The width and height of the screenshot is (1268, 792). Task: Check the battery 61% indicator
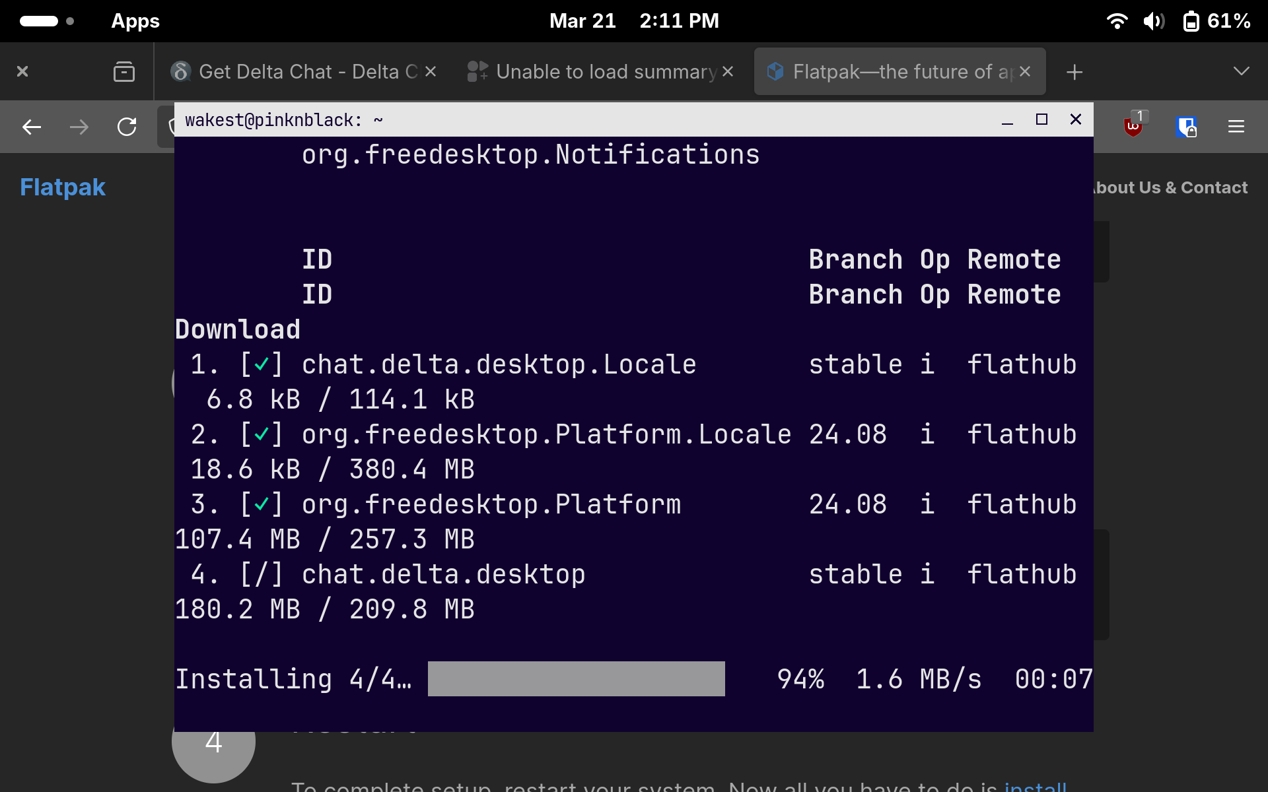click(1216, 21)
